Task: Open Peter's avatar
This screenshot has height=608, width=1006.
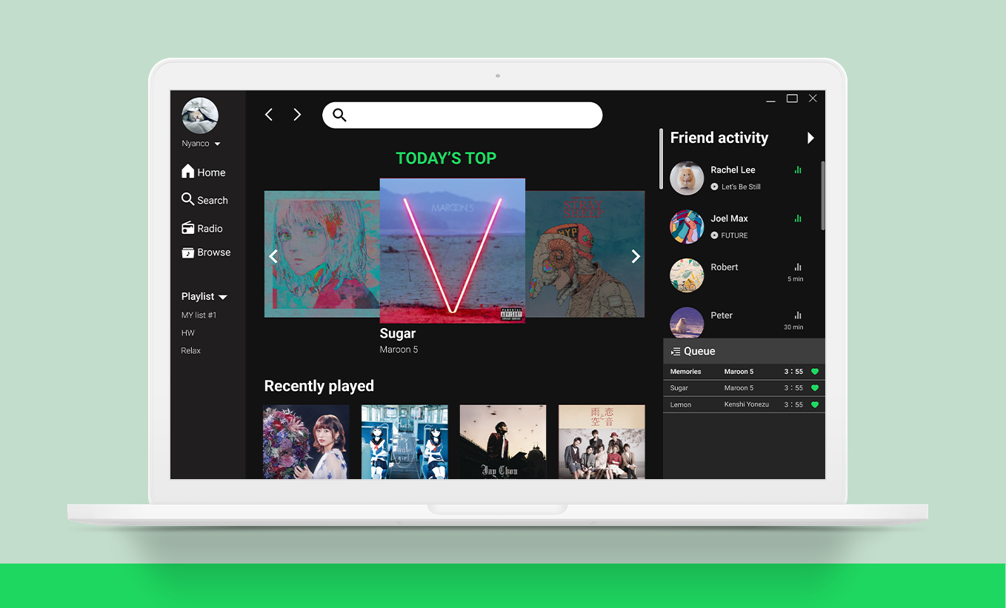Action: (687, 323)
